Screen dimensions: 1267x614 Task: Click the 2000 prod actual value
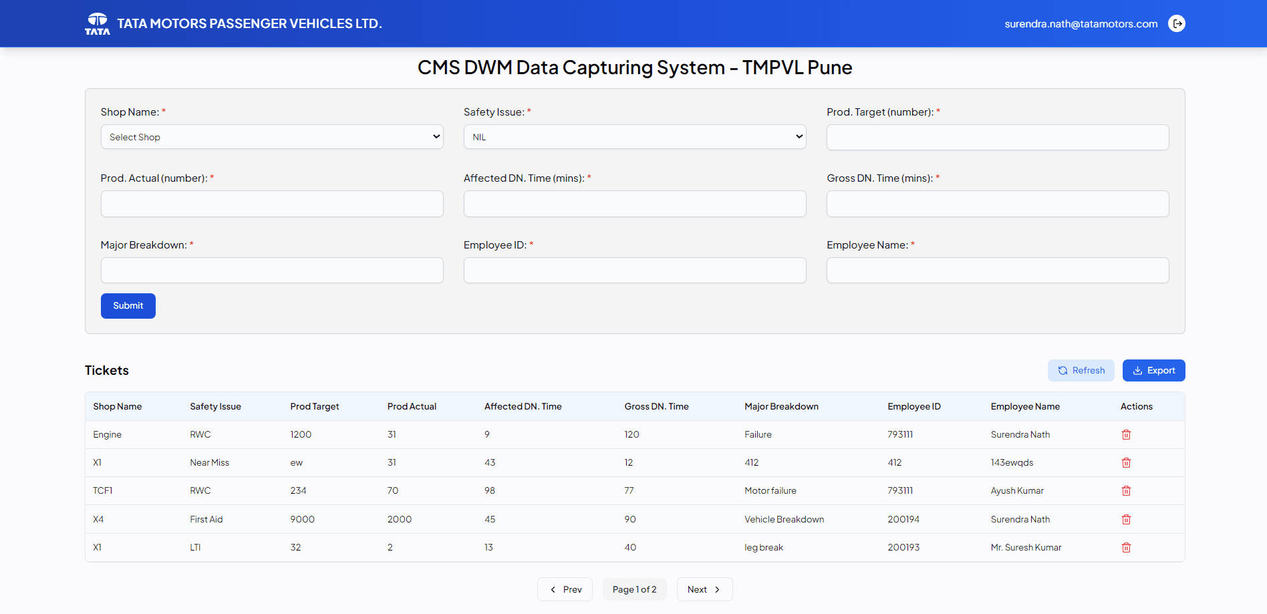tap(400, 519)
